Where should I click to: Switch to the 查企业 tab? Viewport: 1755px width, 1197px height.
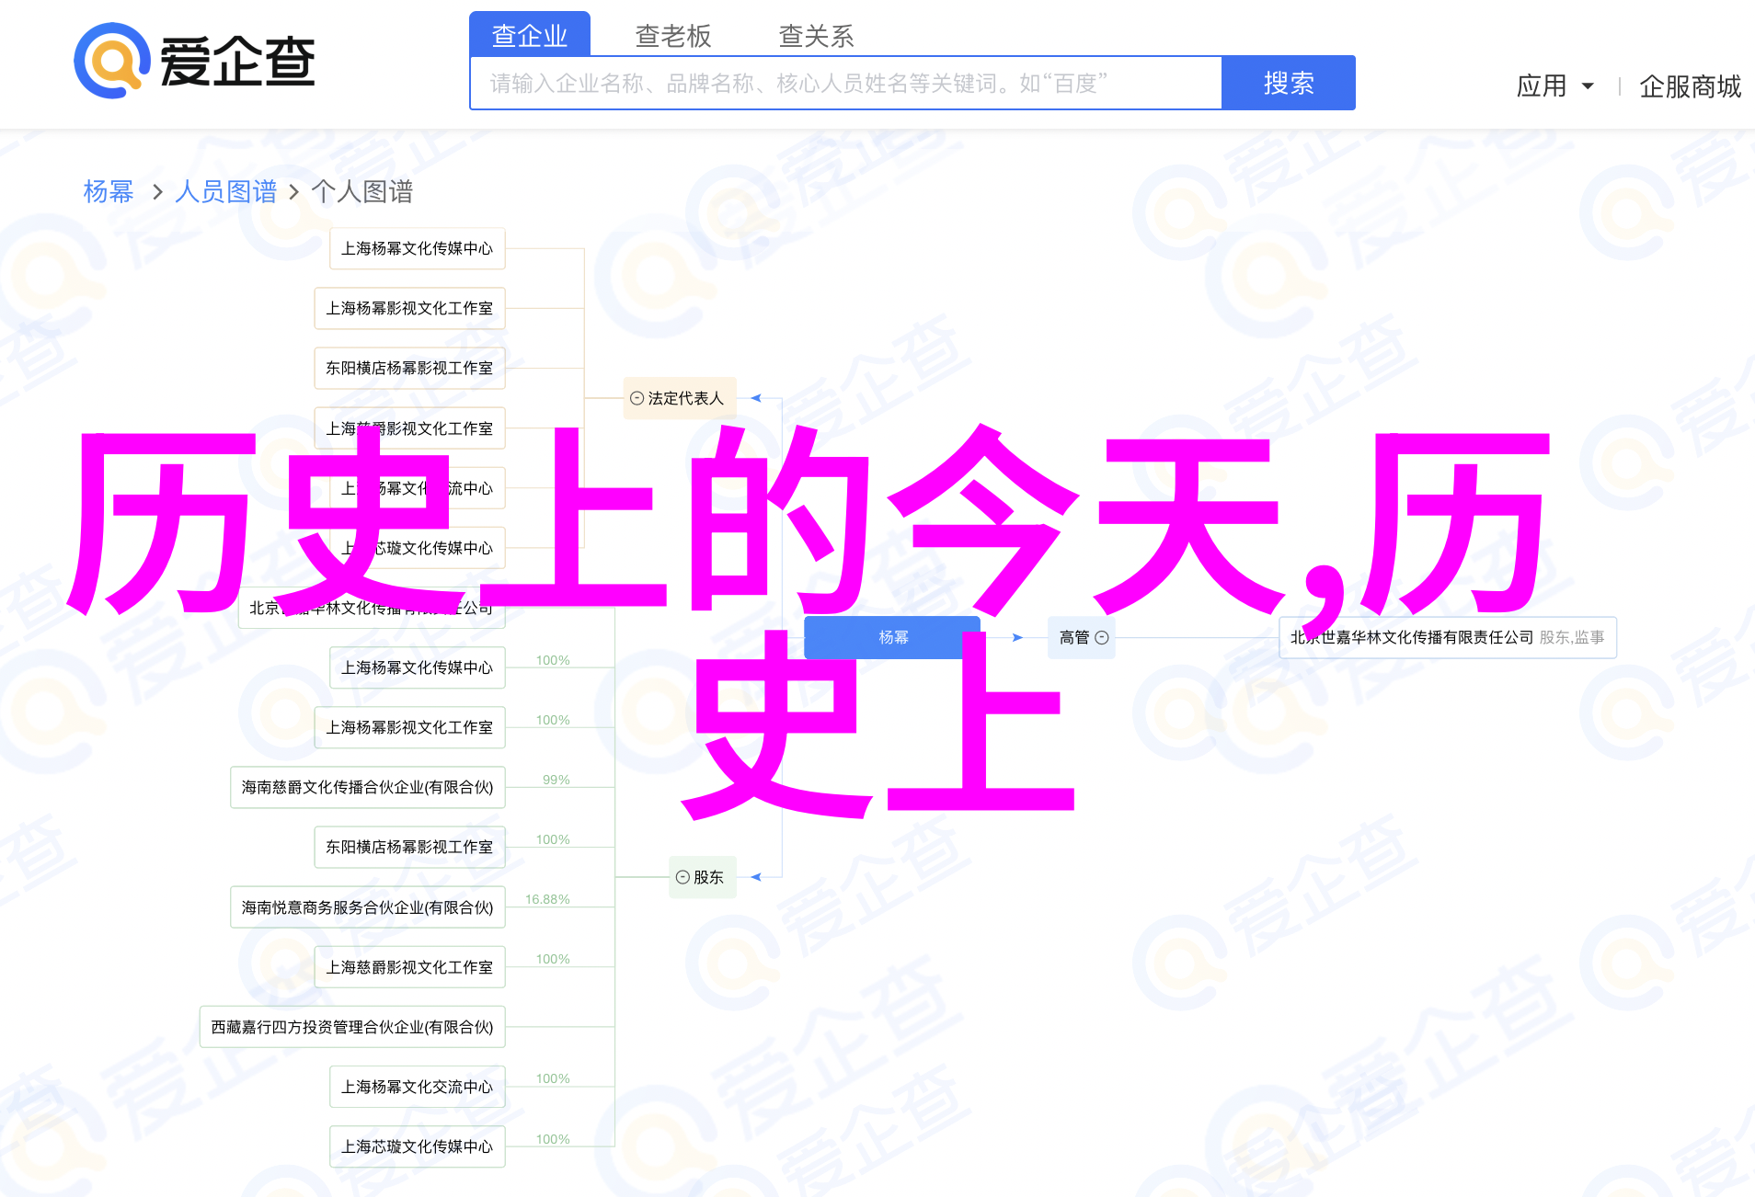coord(529,35)
